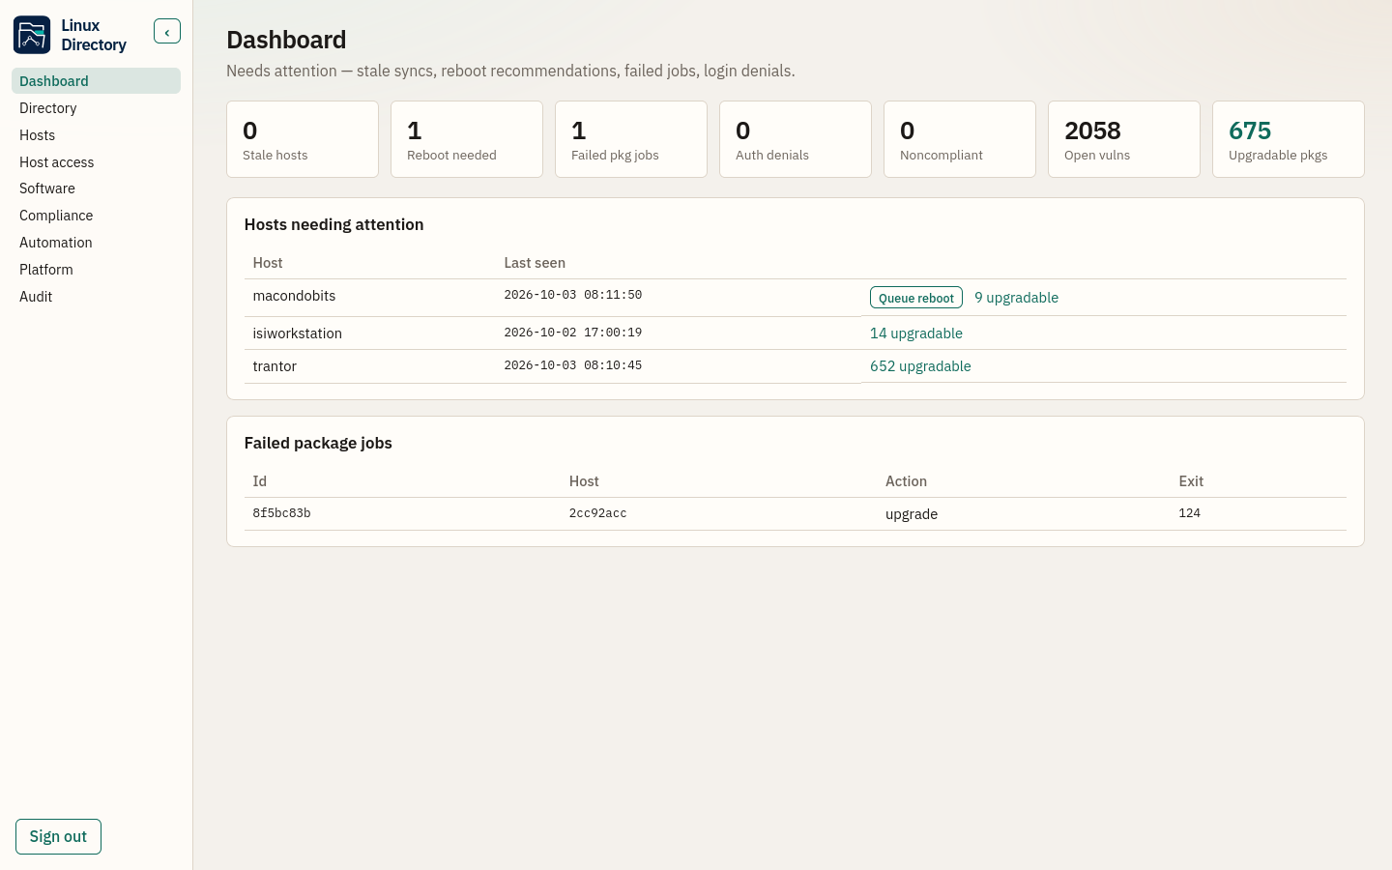Click the Action column header

[906, 481]
